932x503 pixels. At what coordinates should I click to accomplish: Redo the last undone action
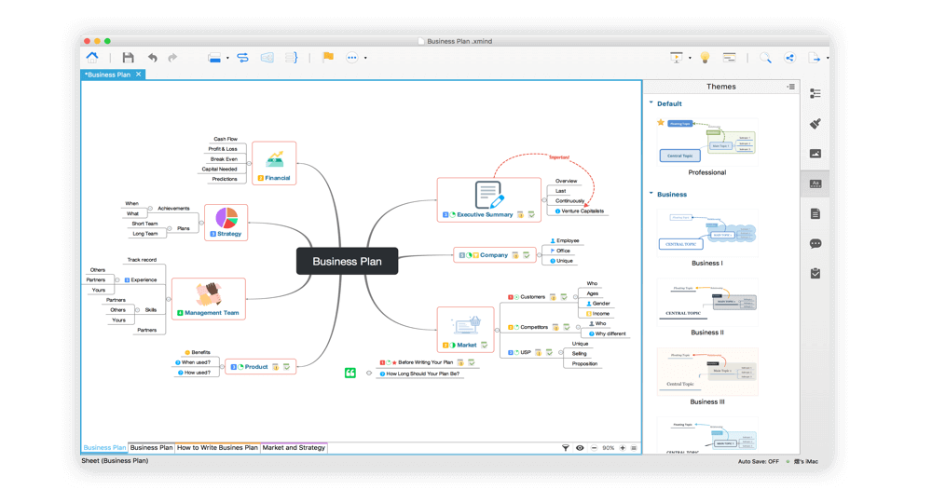coord(172,58)
